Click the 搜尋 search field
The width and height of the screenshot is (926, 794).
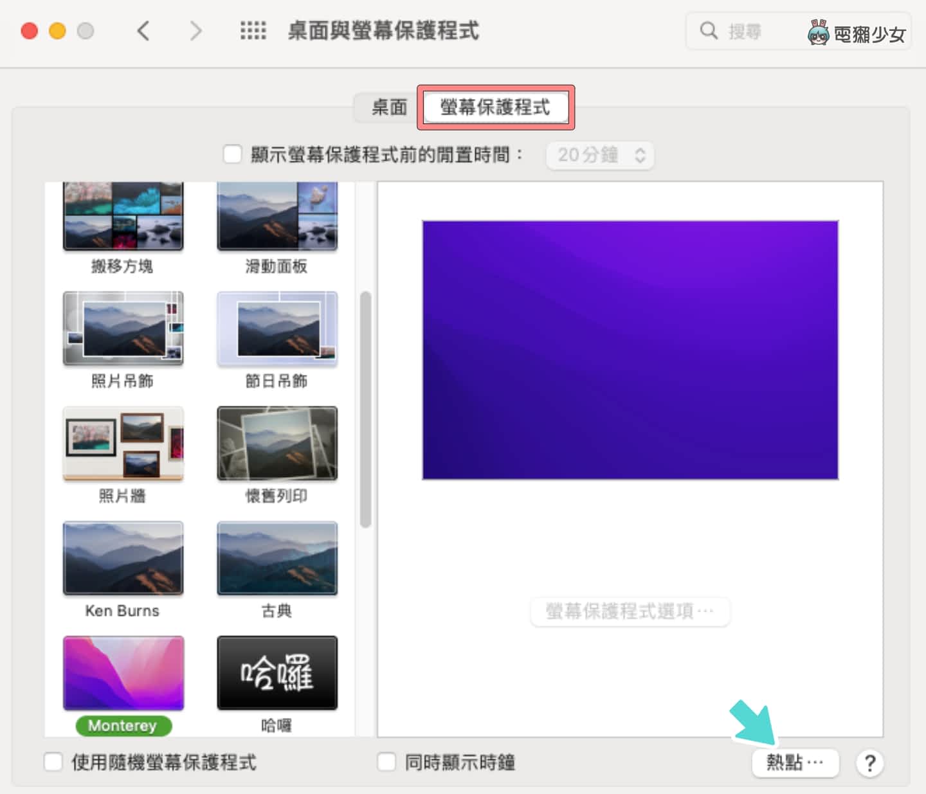pos(798,31)
